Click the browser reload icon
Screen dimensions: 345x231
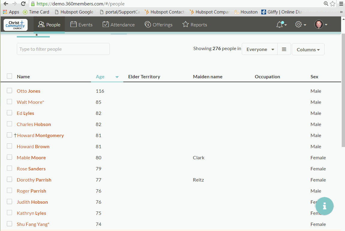pos(23,4)
